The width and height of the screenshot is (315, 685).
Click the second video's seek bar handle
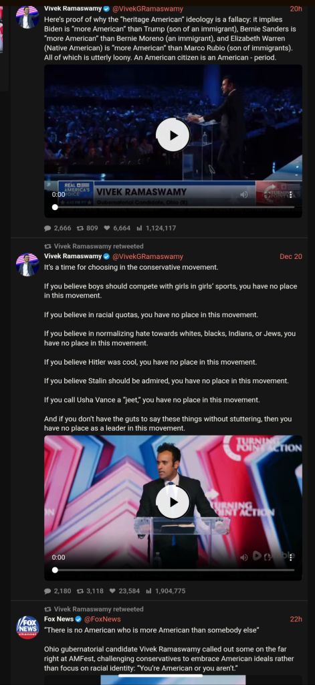pos(55,570)
